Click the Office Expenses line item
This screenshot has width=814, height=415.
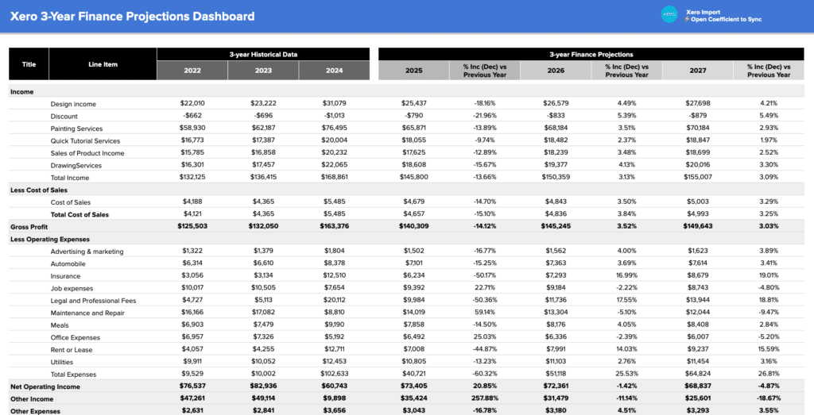pos(76,337)
